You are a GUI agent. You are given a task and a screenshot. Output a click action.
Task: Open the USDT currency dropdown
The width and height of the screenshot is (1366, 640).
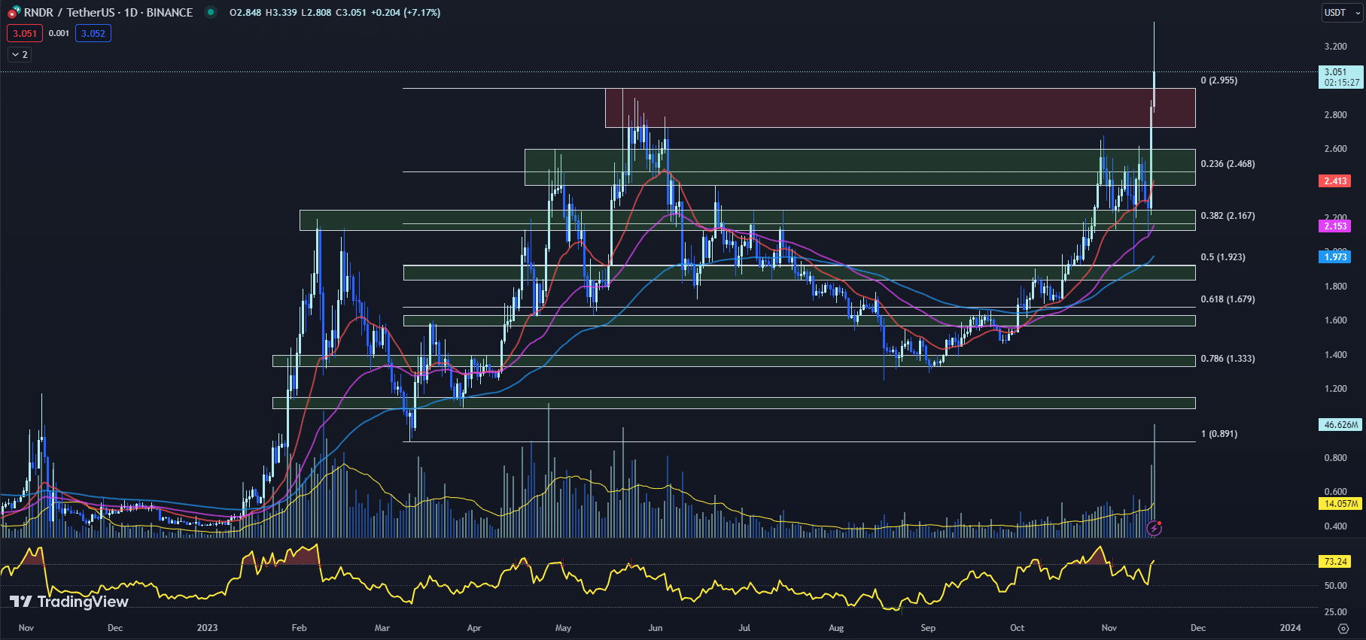(1342, 13)
